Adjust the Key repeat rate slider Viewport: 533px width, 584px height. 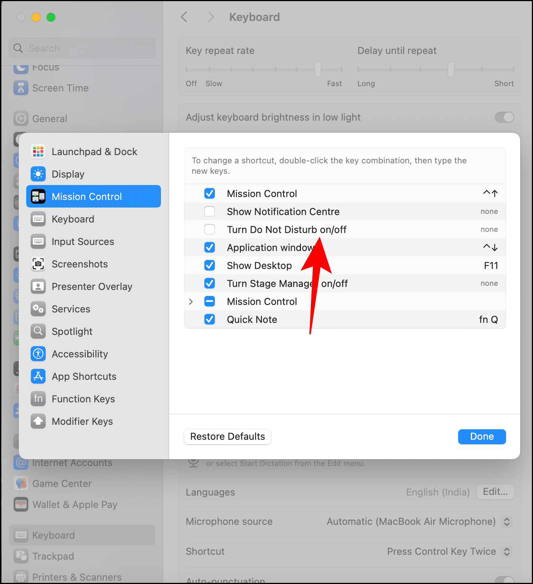click(x=318, y=70)
